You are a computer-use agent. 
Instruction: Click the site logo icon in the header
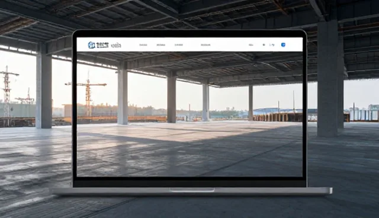91,45
